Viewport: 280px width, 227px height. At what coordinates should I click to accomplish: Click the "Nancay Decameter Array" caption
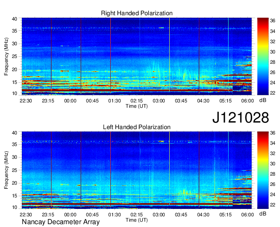coord(61,222)
